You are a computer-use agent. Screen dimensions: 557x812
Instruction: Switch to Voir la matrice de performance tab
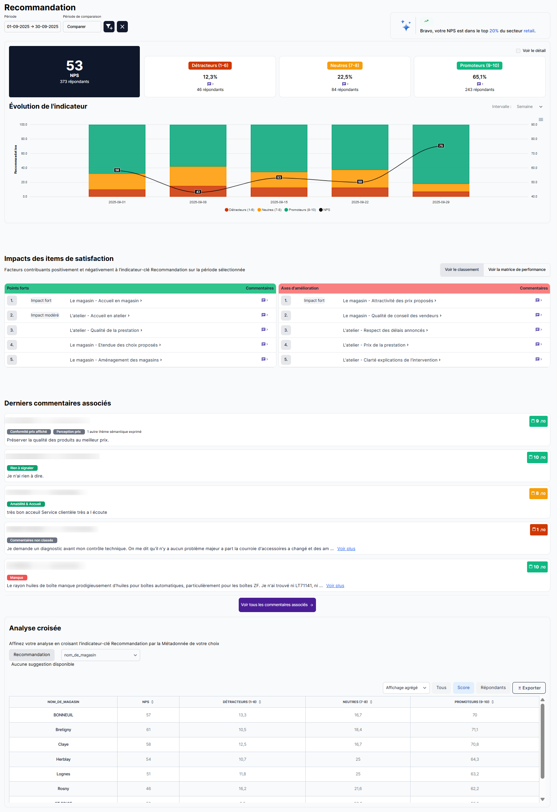(x=516, y=270)
